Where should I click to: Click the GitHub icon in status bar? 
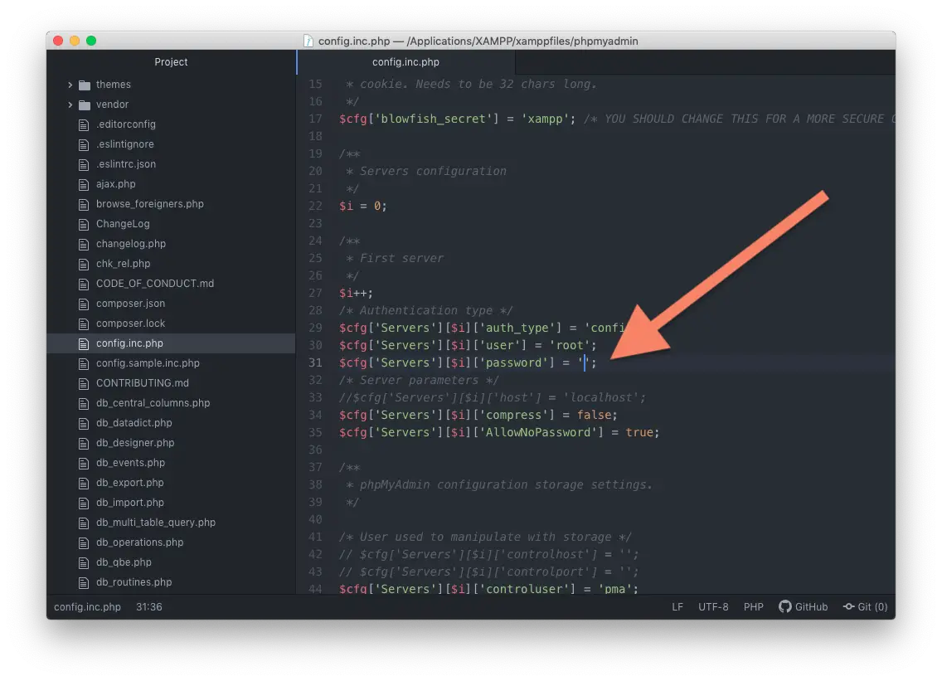point(784,607)
